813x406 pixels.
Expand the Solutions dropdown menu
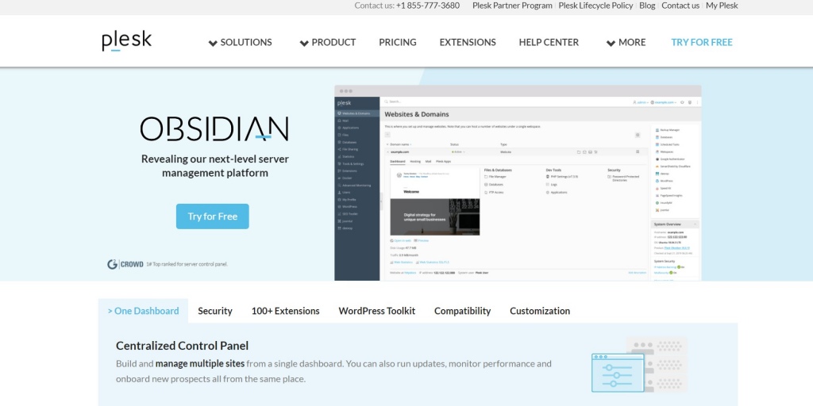pos(240,42)
